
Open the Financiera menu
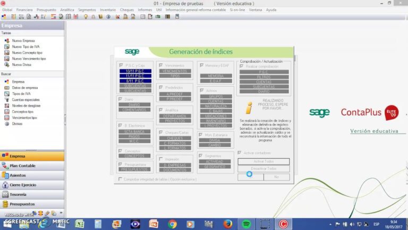click(x=24, y=10)
